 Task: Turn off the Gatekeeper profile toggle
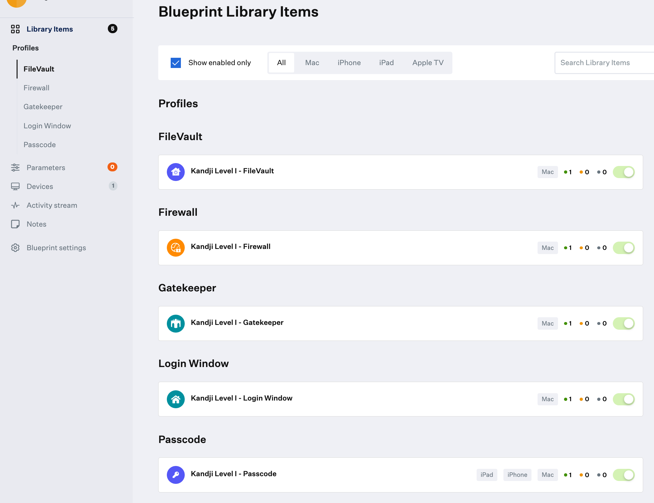(624, 324)
